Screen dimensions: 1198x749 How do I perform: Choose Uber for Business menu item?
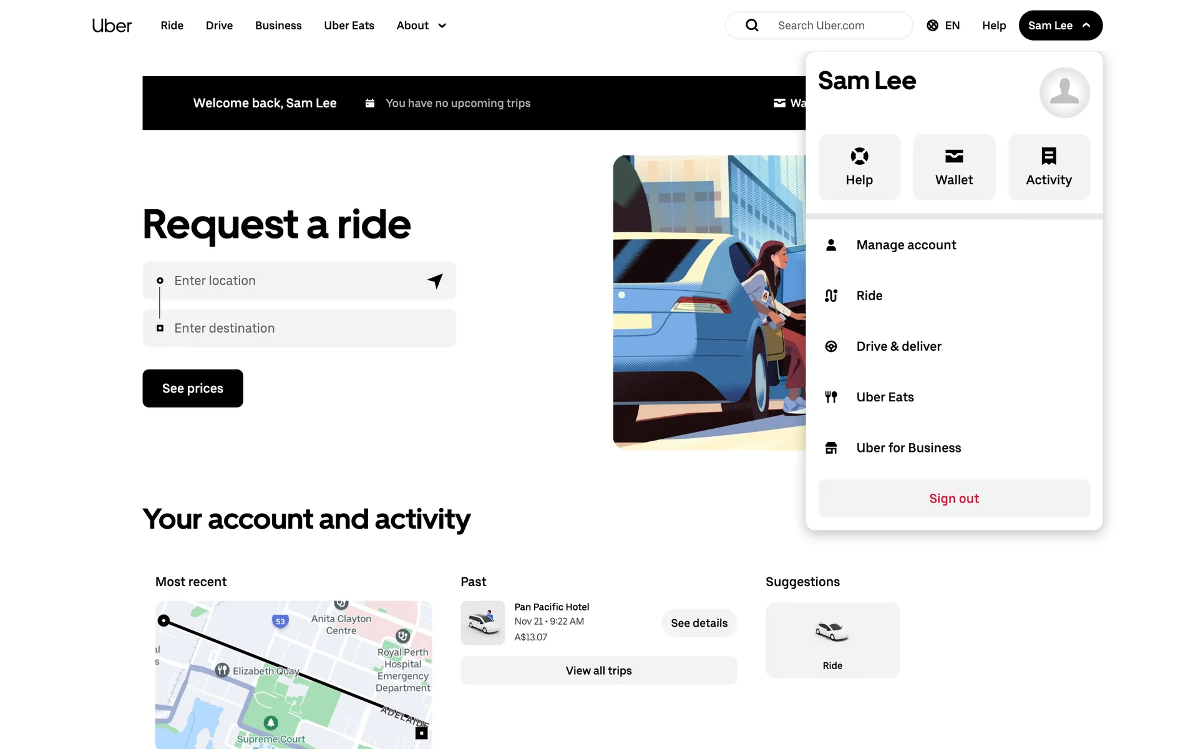pyautogui.click(x=908, y=448)
